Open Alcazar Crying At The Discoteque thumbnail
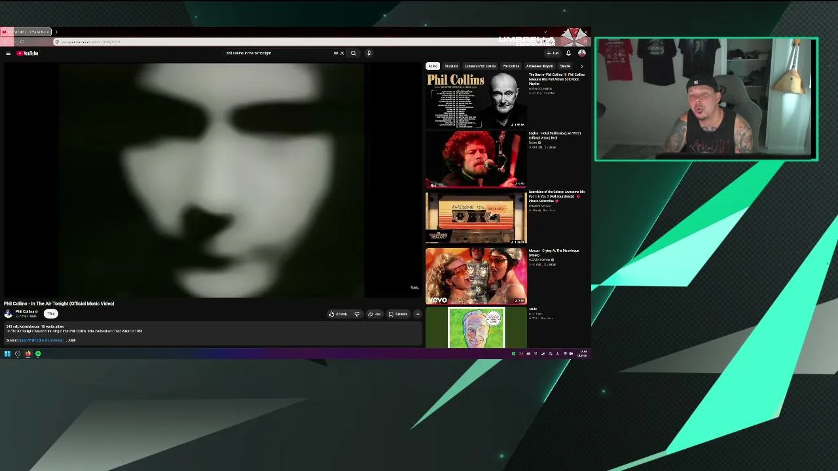Screen dimensions: 838x471 point(476,276)
